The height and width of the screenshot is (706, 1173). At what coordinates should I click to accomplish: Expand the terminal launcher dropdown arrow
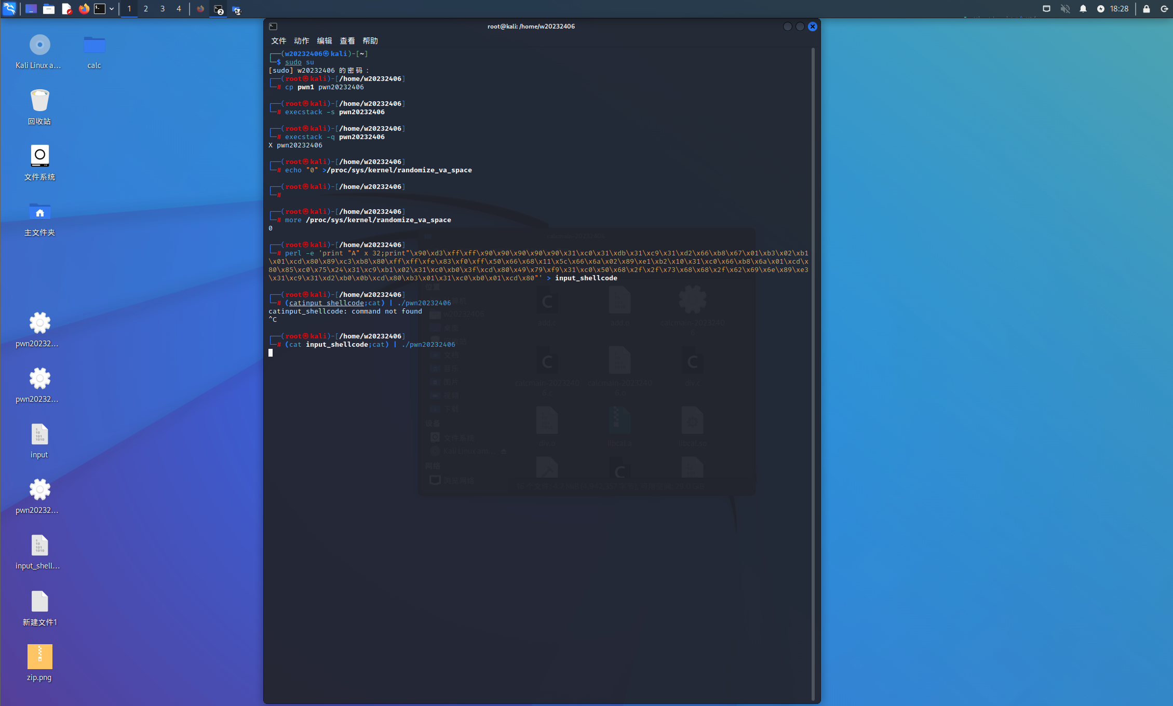click(112, 9)
